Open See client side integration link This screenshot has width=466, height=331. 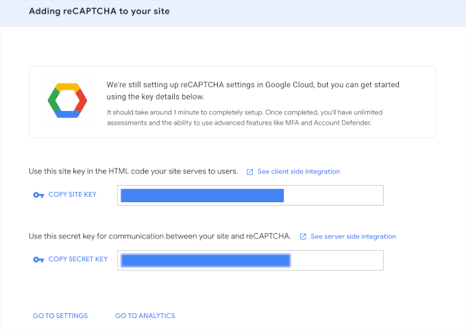299,171
